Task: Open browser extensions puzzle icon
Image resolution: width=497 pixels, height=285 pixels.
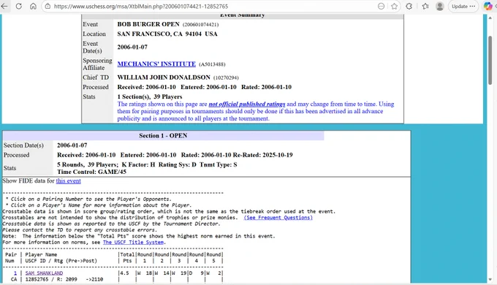Action: click(409, 7)
